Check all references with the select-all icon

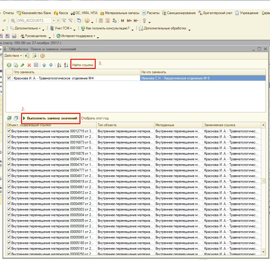(9, 118)
